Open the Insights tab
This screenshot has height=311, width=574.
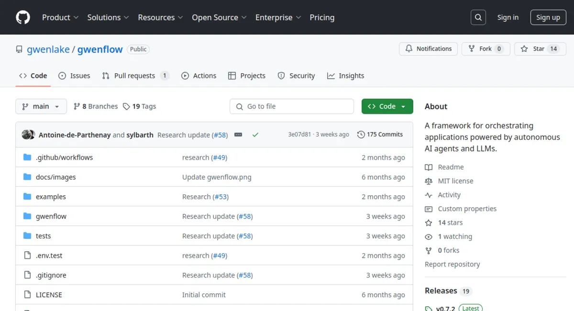(x=345, y=76)
